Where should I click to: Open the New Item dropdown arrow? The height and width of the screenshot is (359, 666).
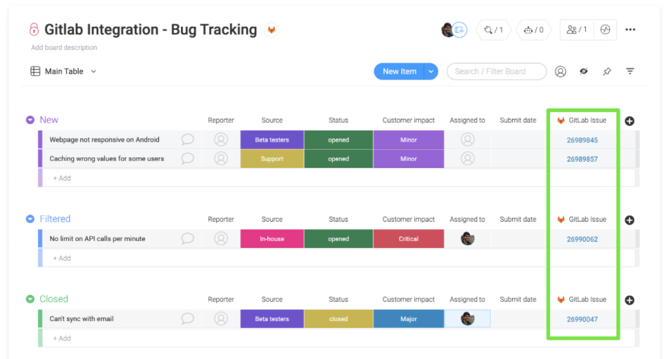431,71
